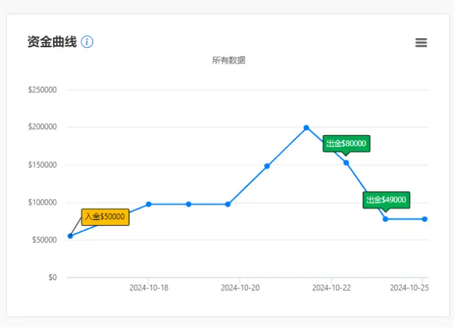Click the $50000 axis label

(45, 240)
